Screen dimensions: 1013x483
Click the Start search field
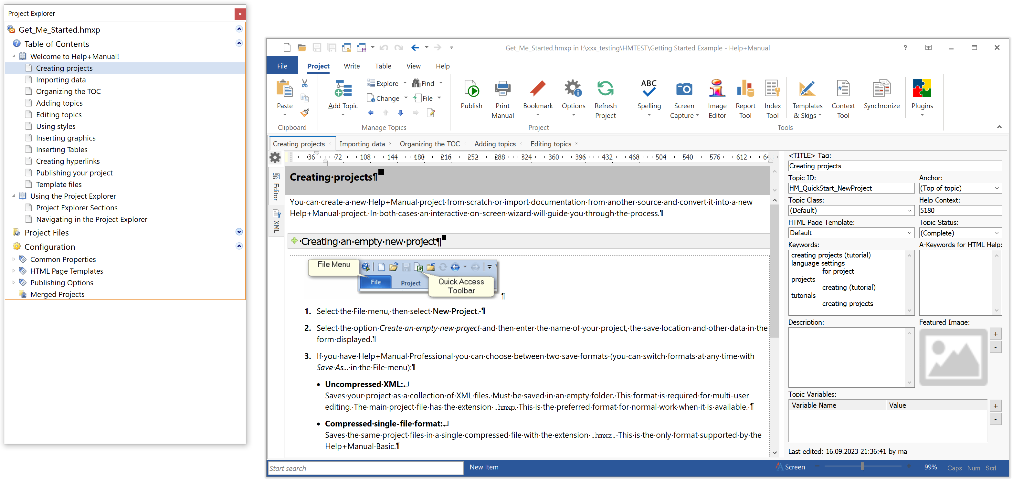[x=365, y=468]
